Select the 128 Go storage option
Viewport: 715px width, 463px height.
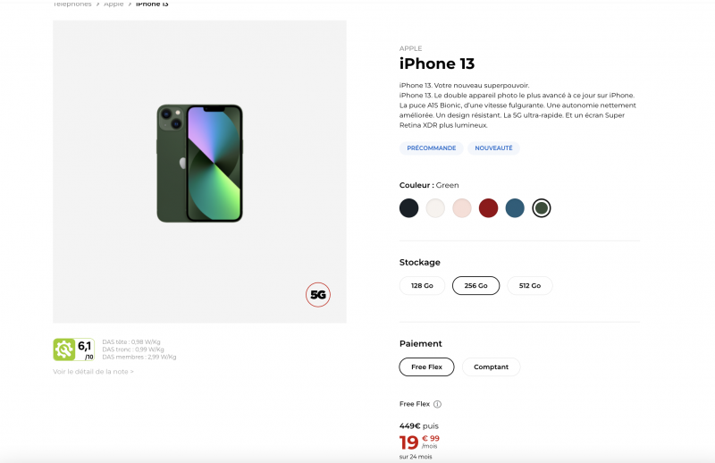pos(422,286)
